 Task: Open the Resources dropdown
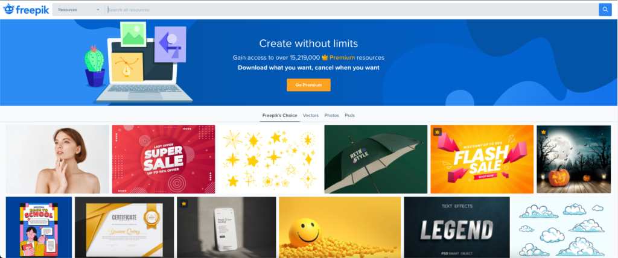click(x=78, y=10)
